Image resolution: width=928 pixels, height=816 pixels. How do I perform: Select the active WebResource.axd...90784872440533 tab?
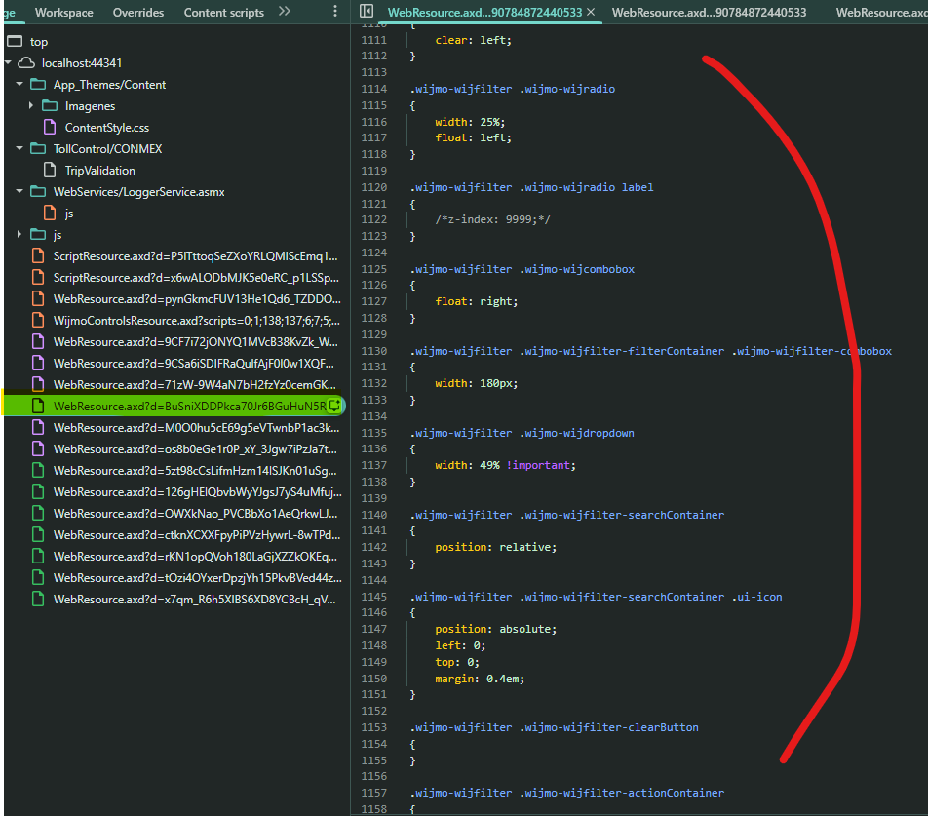click(x=484, y=13)
